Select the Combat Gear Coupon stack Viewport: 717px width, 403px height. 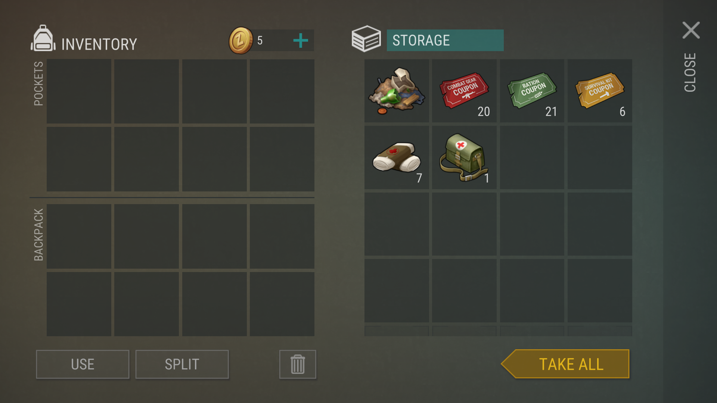tap(464, 91)
